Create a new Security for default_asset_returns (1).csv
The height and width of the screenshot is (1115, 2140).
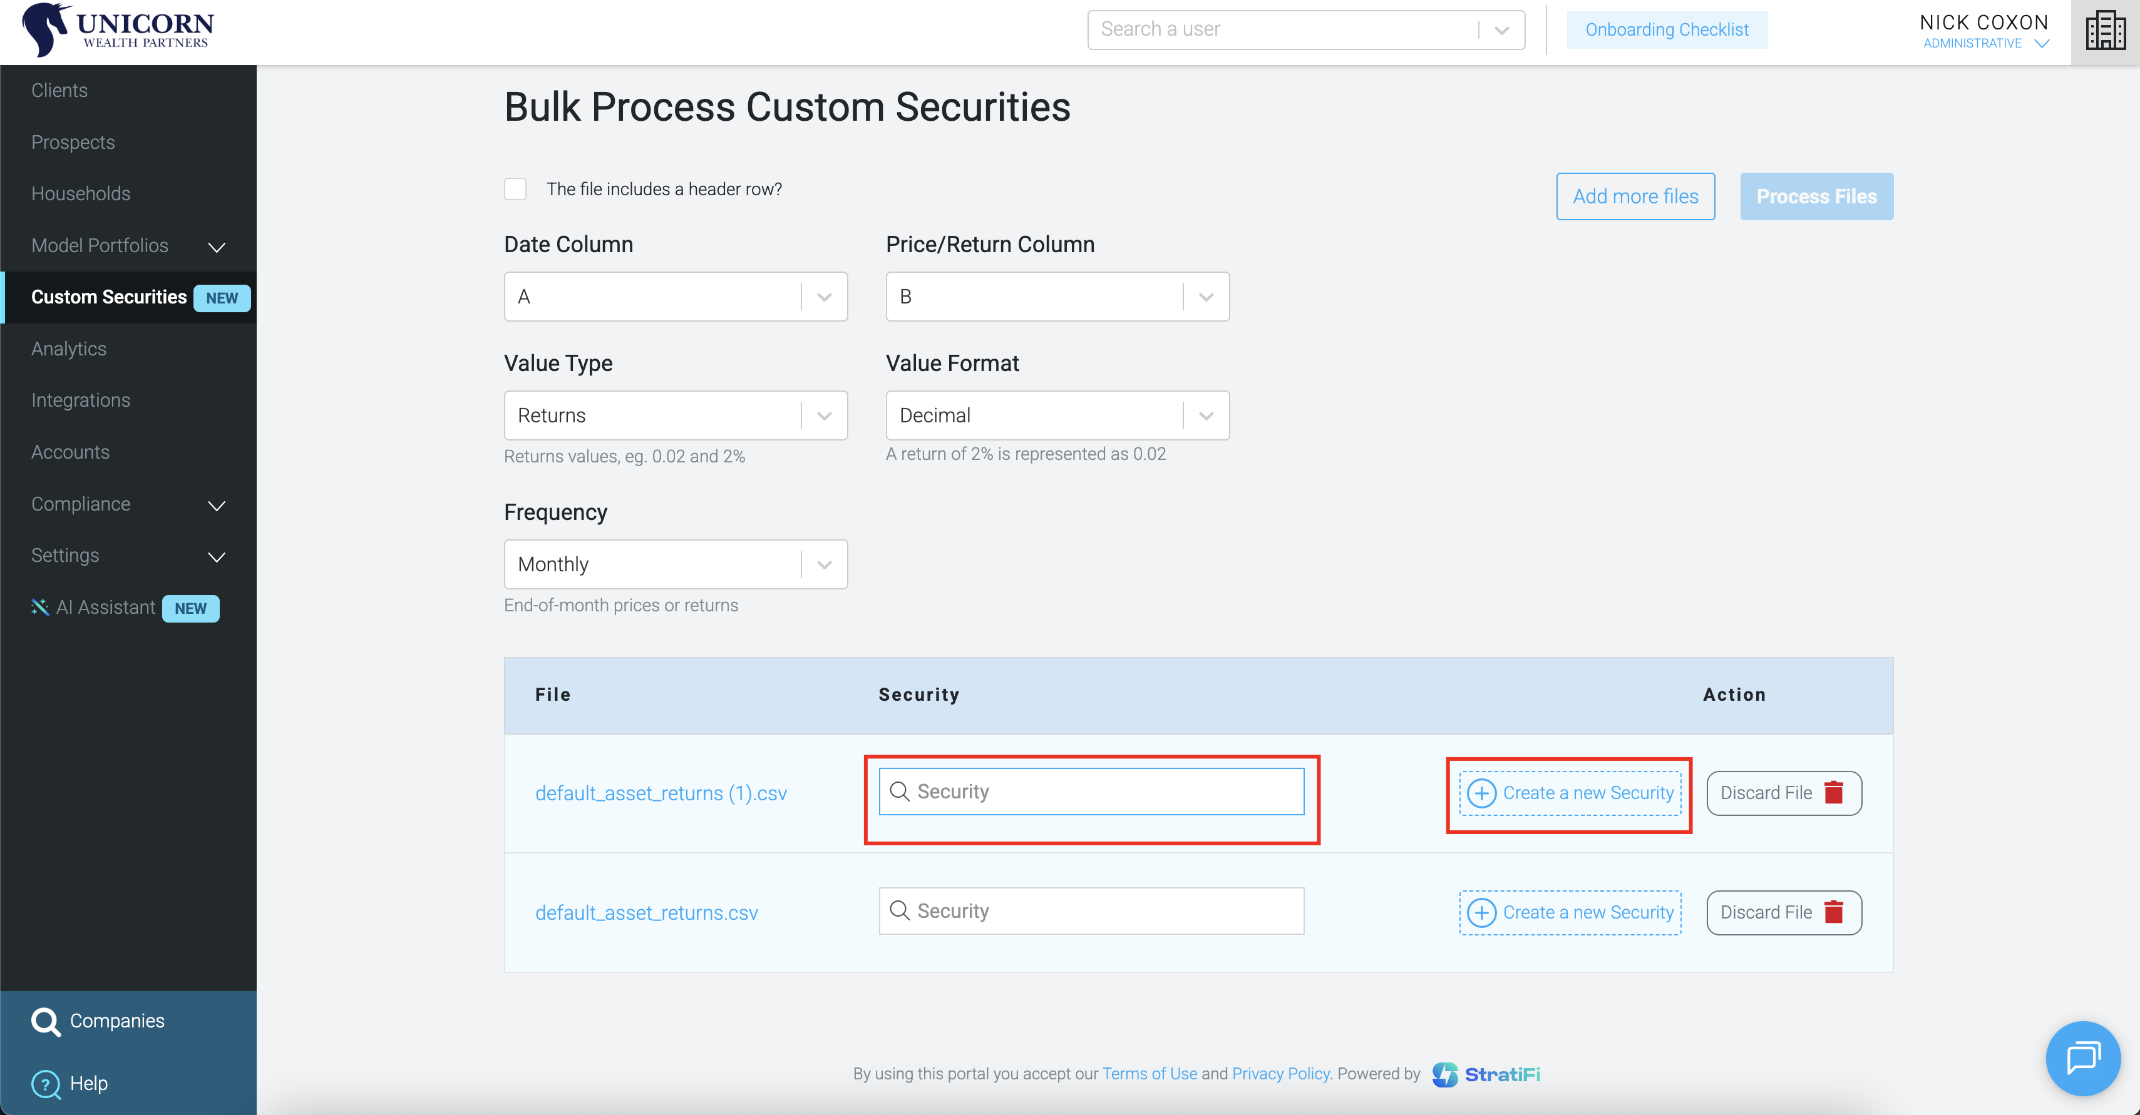[1570, 793]
